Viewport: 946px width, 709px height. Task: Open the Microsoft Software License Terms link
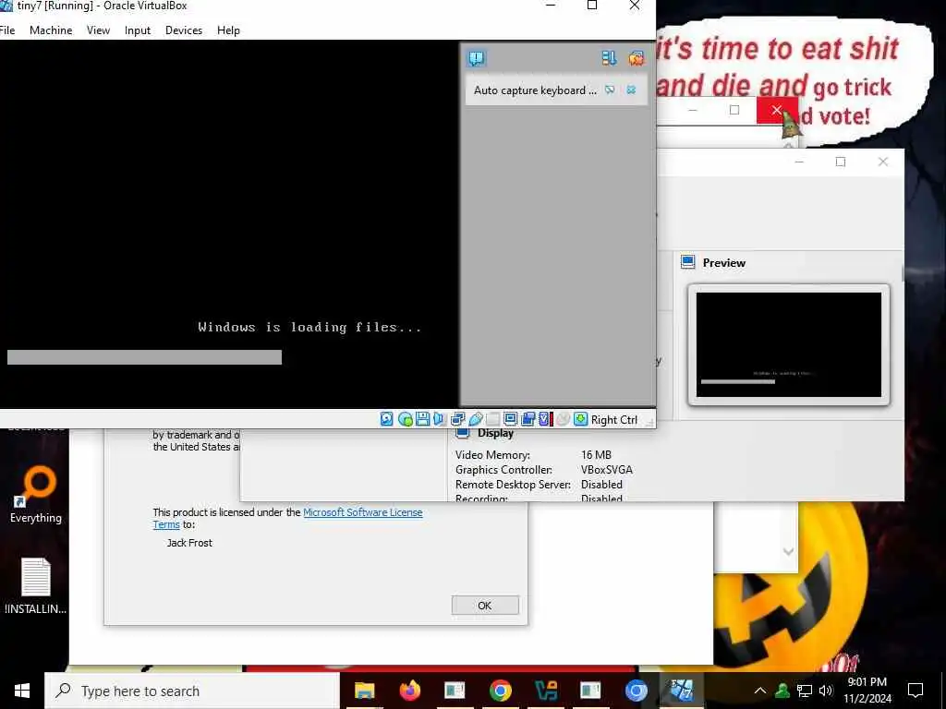[362, 512]
